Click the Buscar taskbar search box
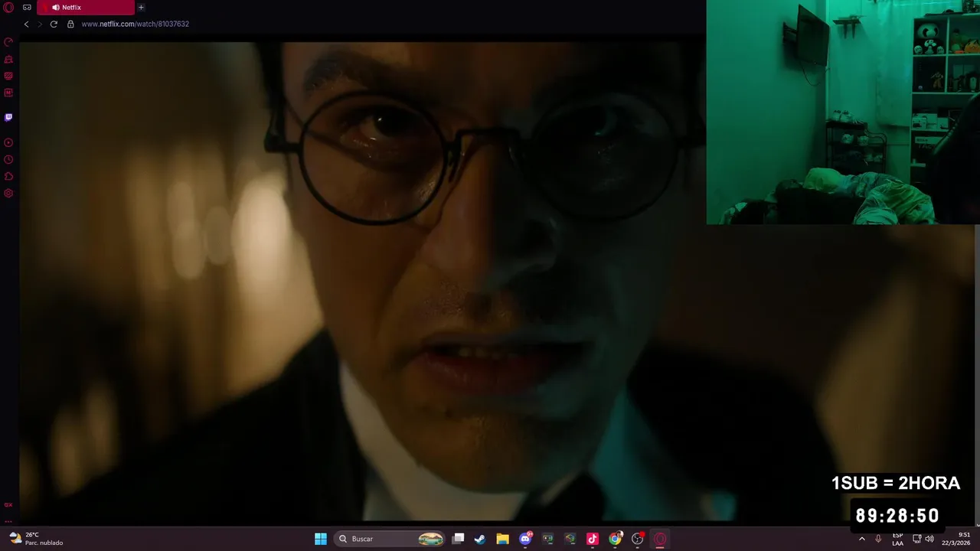Viewport: 980px width, 551px height. pos(390,539)
